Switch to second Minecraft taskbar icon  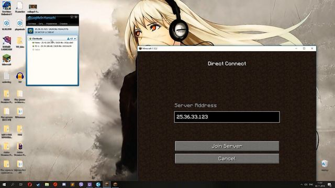[x=115, y=184]
